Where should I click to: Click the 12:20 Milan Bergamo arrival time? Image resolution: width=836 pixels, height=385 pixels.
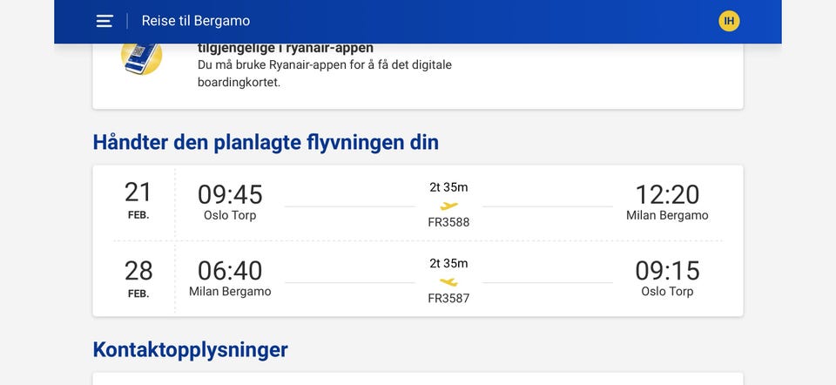[x=667, y=194]
